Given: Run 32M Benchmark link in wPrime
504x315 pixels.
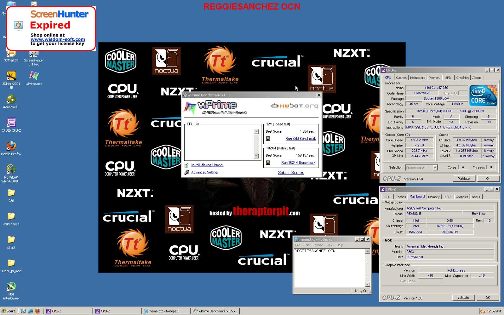Looking at the screenshot, I should (x=301, y=139).
